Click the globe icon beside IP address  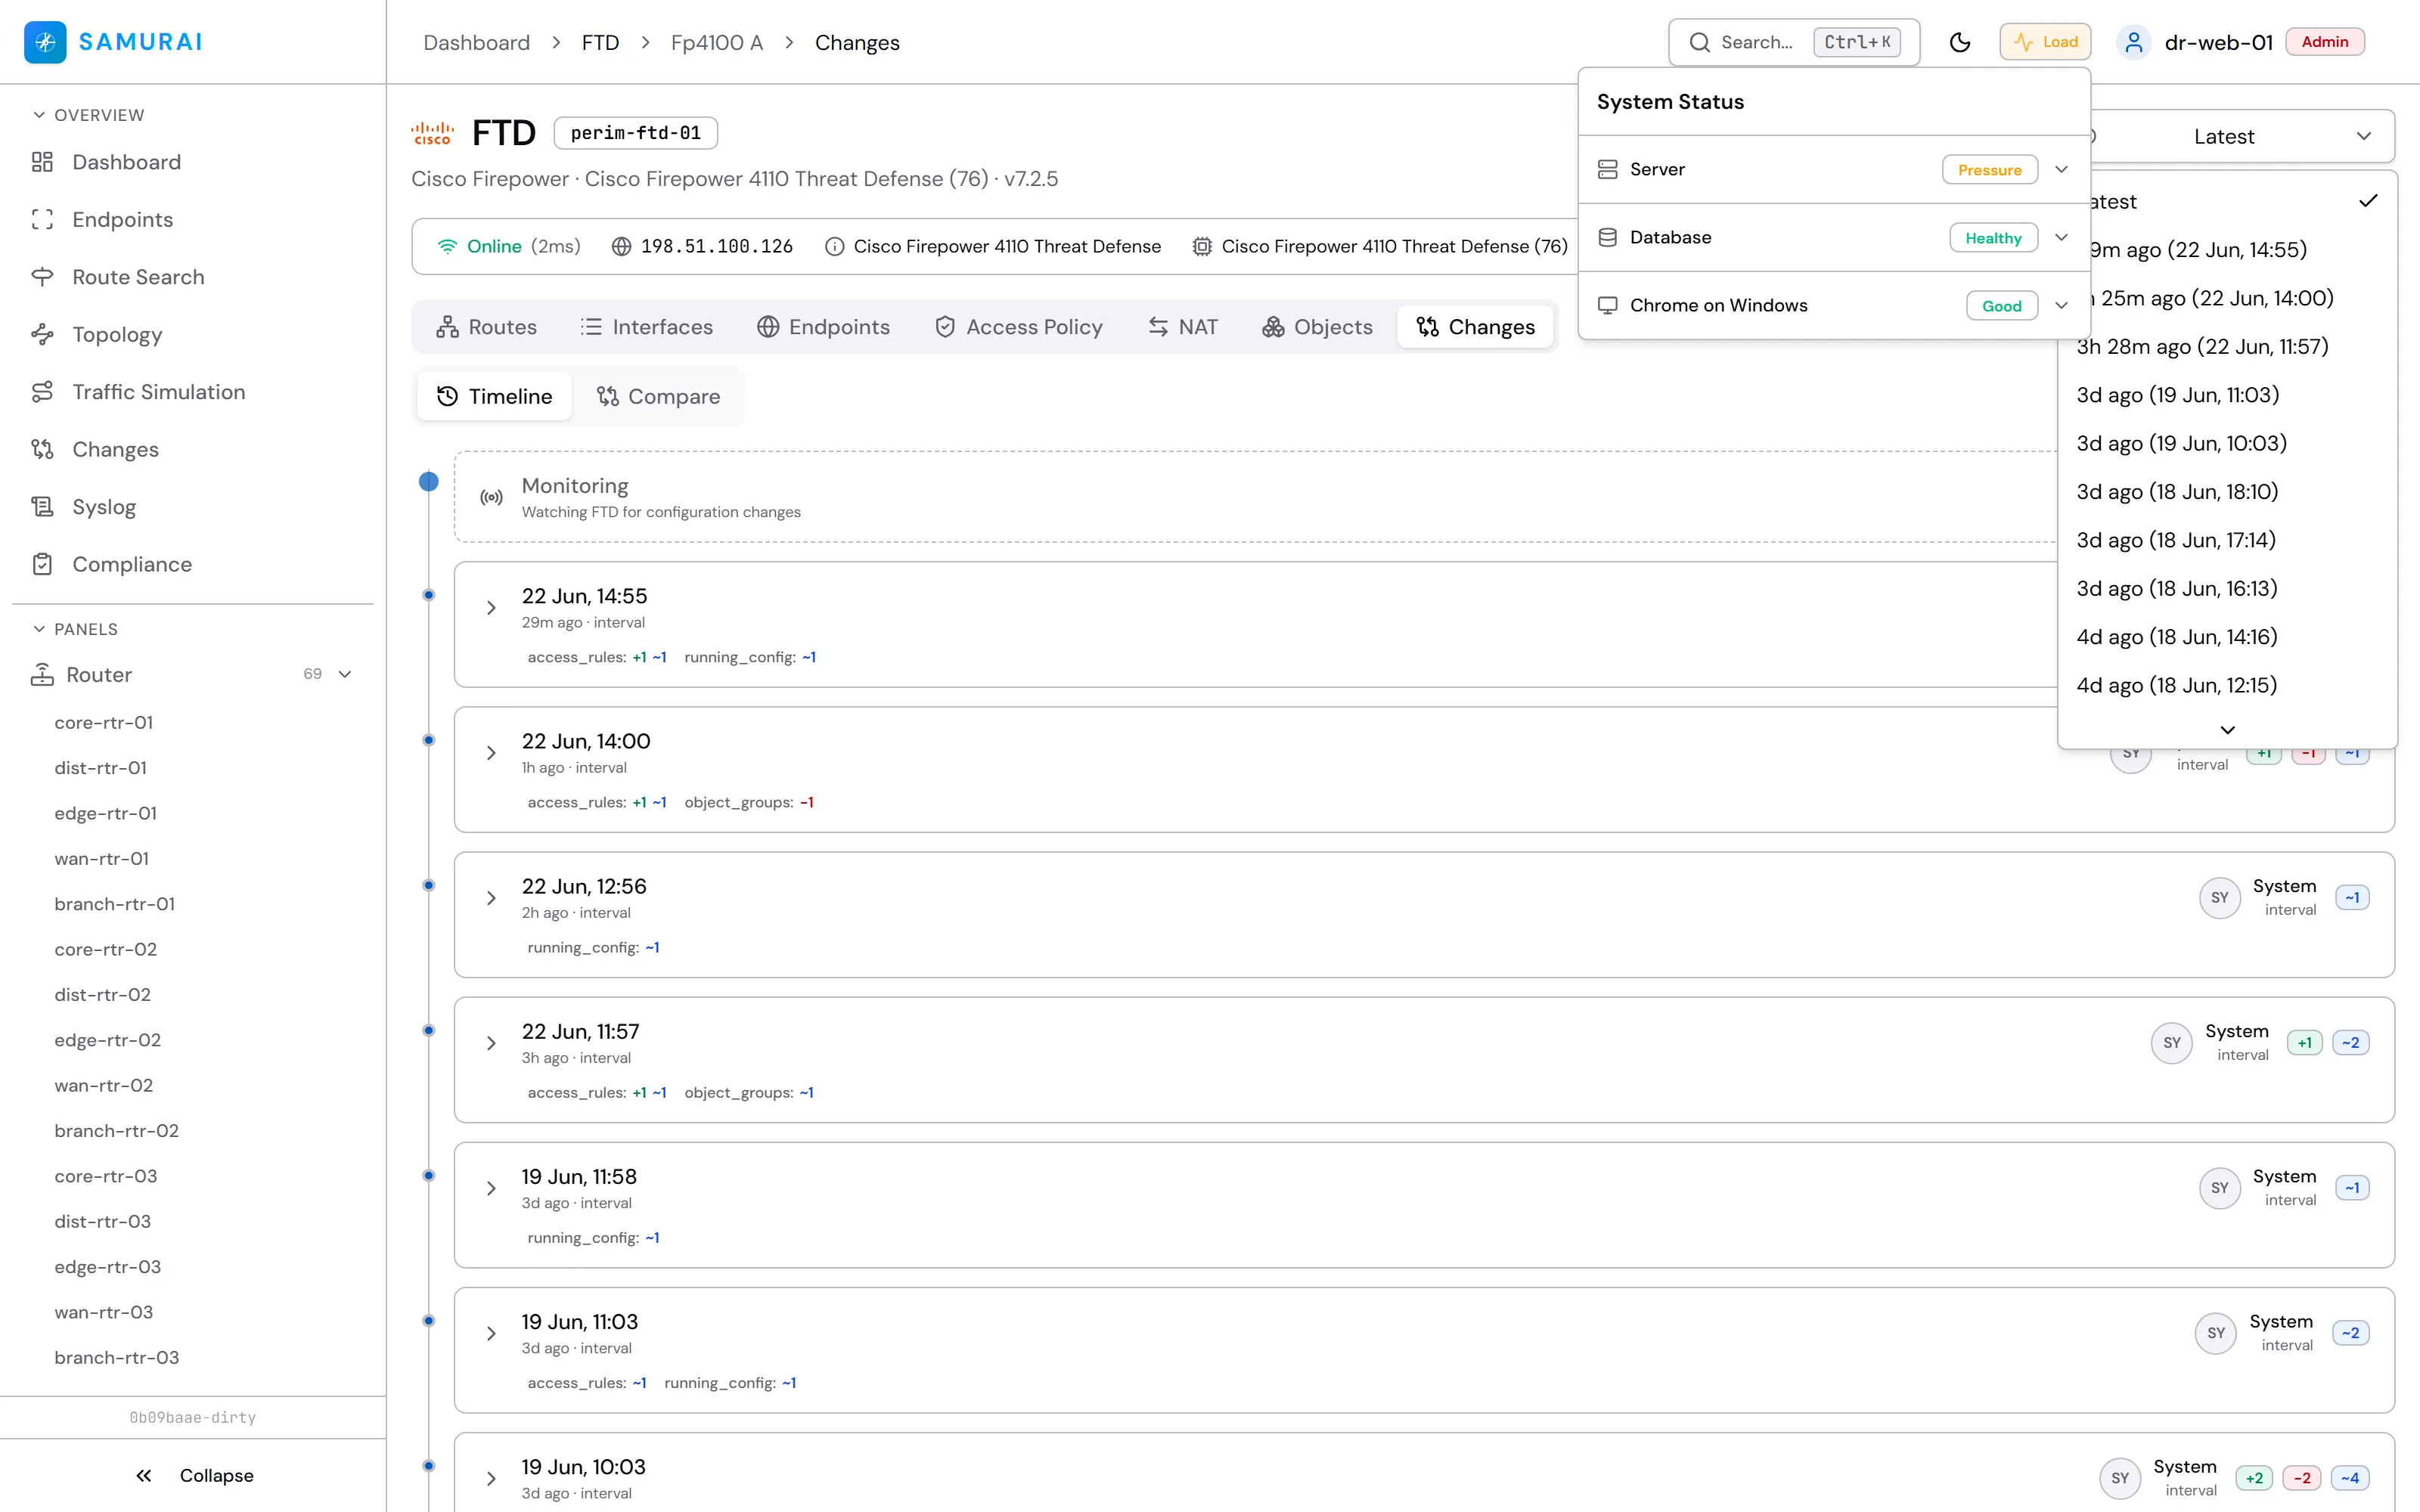(x=621, y=246)
